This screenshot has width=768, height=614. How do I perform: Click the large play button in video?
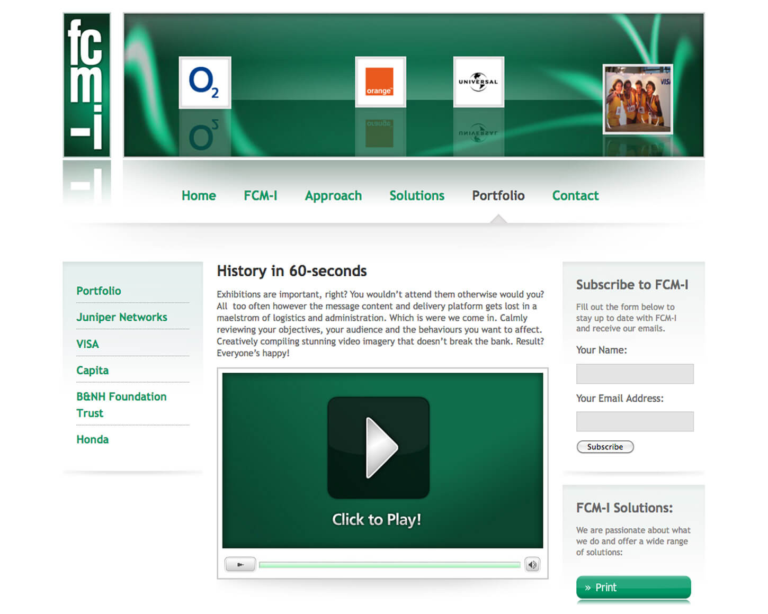point(378,448)
